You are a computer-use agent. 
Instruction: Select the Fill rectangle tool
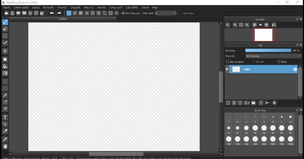pyautogui.click(x=5, y=59)
